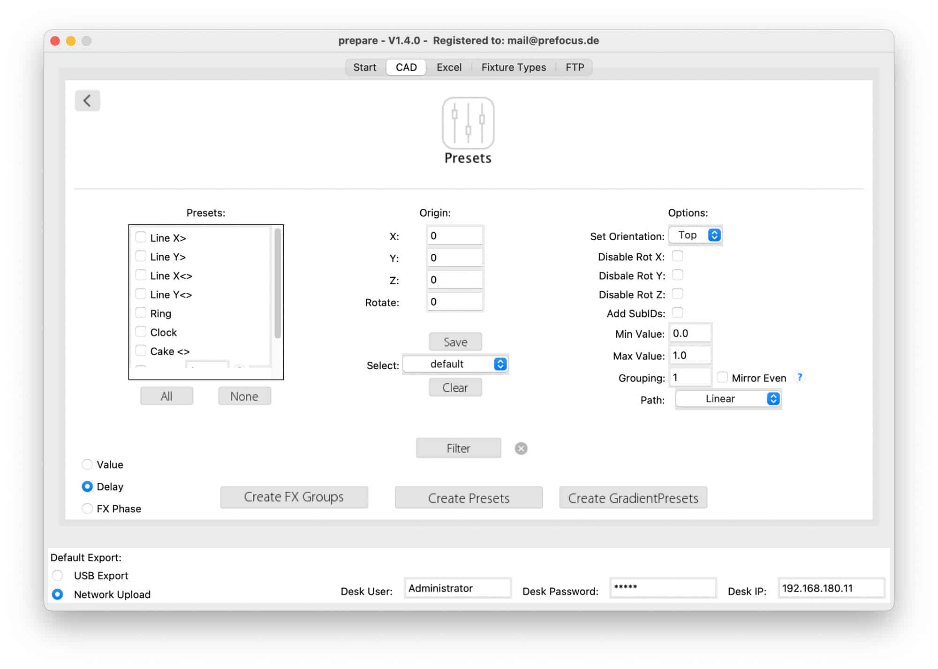The width and height of the screenshot is (938, 669).
Task: Click the presets list scrollbar
Action: point(278,283)
